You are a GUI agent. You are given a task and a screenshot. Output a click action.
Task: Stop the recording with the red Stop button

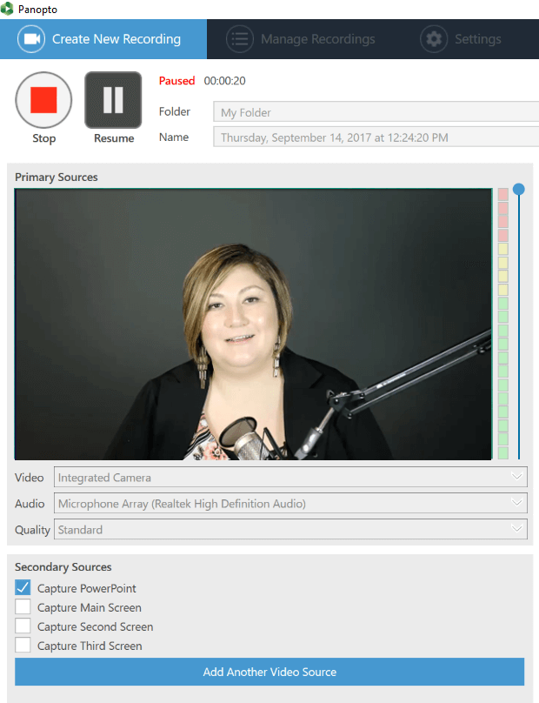[43, 100]
